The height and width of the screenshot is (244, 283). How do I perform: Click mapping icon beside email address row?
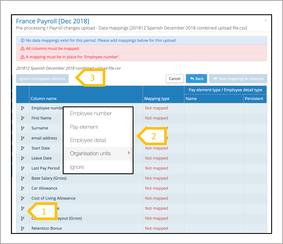(x=22, y=138)
